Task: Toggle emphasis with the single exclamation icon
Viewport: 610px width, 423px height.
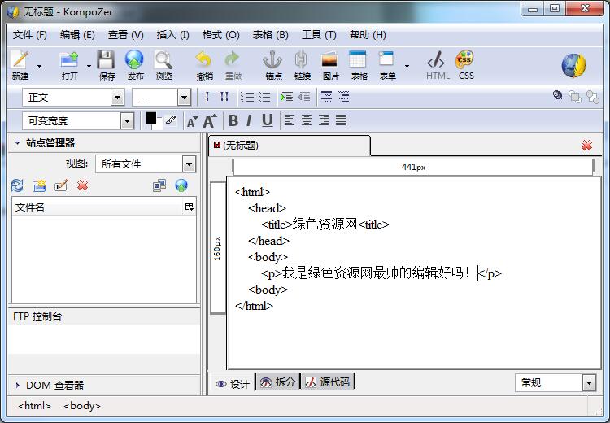Action: (x=207, y=97)
